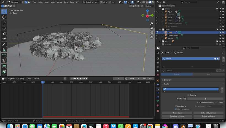Expand the Torii collection

click(x=160, y=41)
